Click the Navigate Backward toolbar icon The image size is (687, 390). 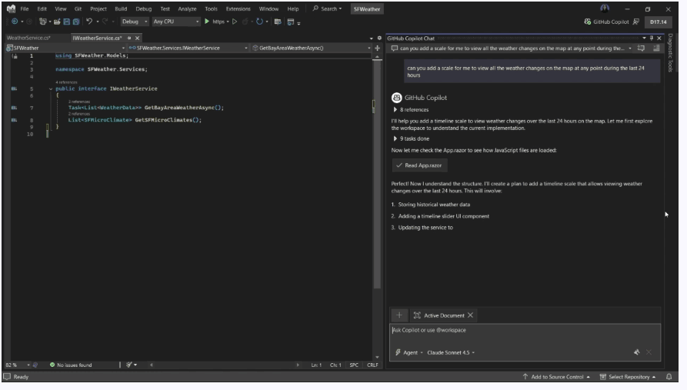pos(15,22)
